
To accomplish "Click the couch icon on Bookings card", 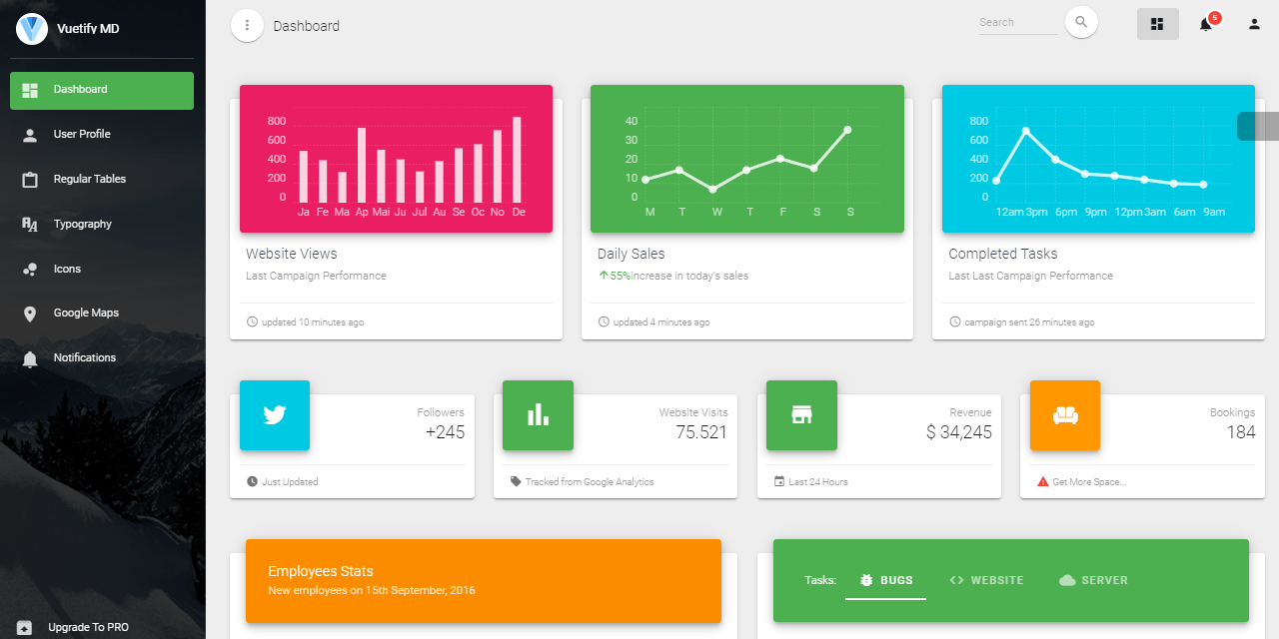I will (x=1064, y=415).
